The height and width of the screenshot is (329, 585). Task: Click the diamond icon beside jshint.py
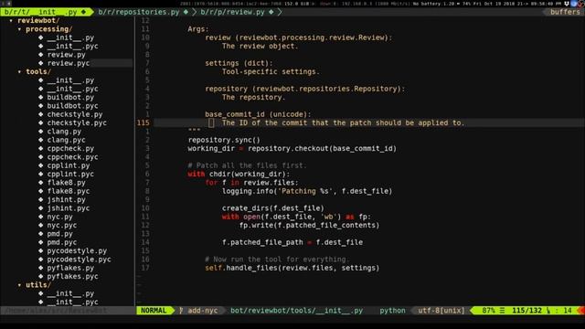click(x=40, y=199)
